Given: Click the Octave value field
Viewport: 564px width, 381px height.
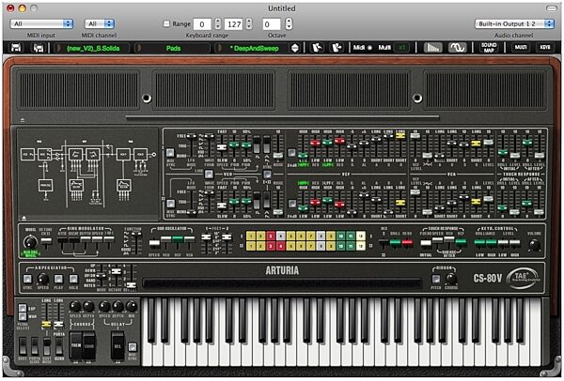Looking at the screenshot, I should pyautogui.click(x=272, y=24).
